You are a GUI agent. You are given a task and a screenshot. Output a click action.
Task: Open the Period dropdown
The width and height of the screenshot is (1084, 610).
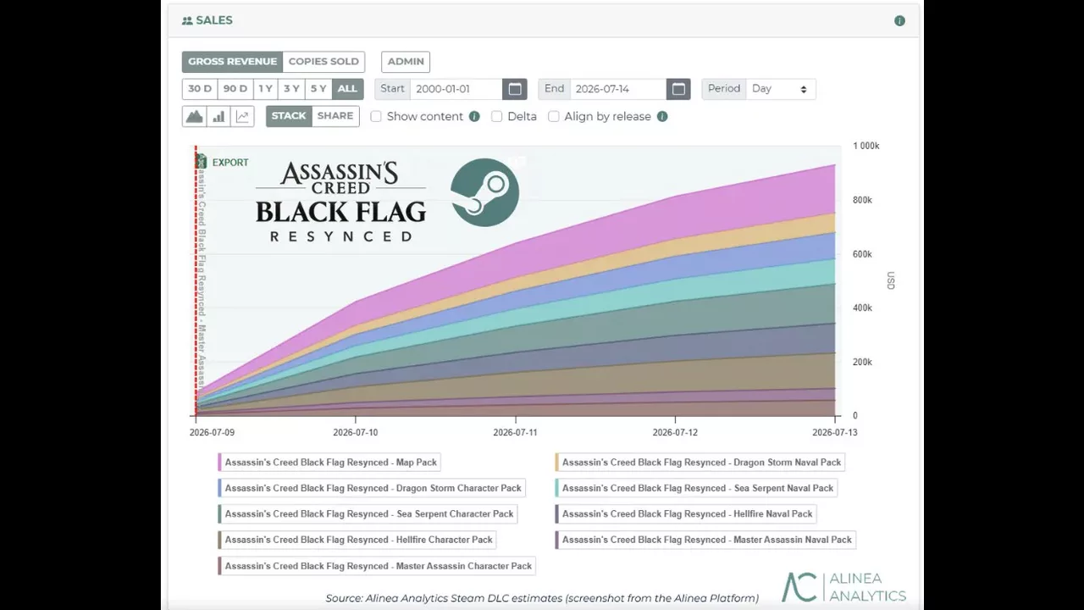click(x=780, y=89)
